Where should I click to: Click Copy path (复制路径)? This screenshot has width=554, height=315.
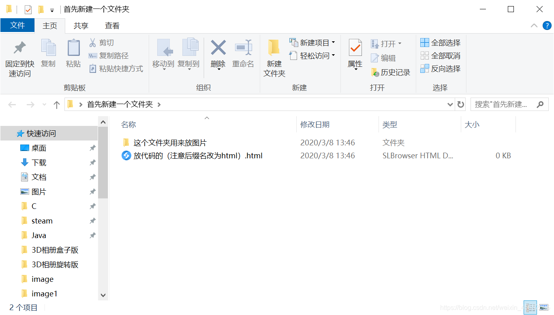(109, 55)
